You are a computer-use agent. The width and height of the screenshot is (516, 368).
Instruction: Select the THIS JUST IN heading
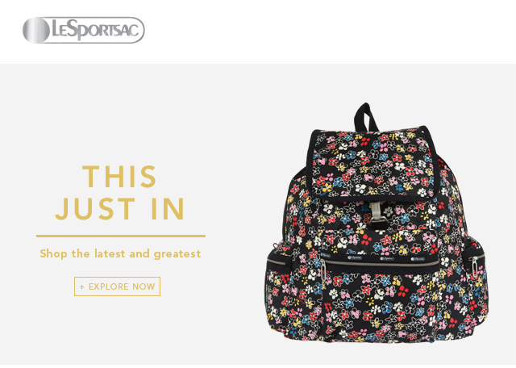pos(120,192)
